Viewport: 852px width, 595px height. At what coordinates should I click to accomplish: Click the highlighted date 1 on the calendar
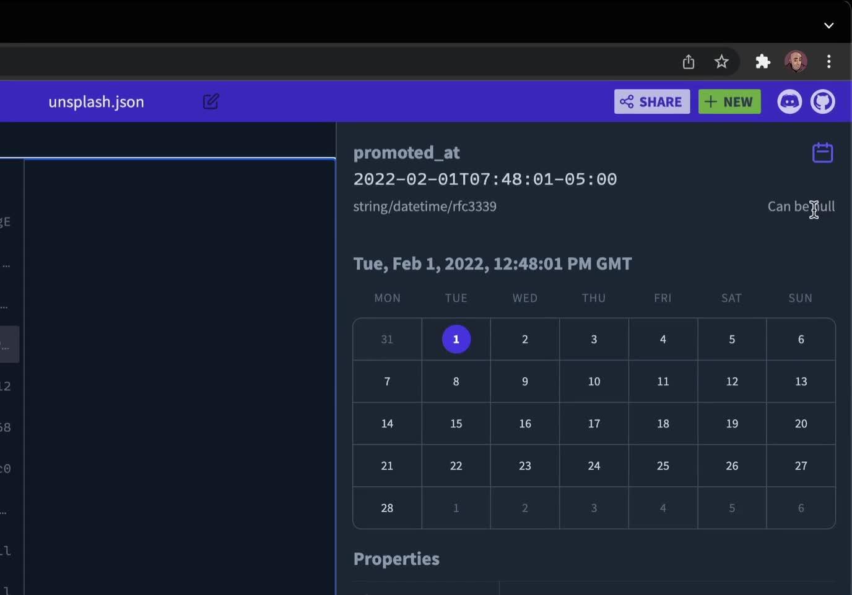[456, 339]
